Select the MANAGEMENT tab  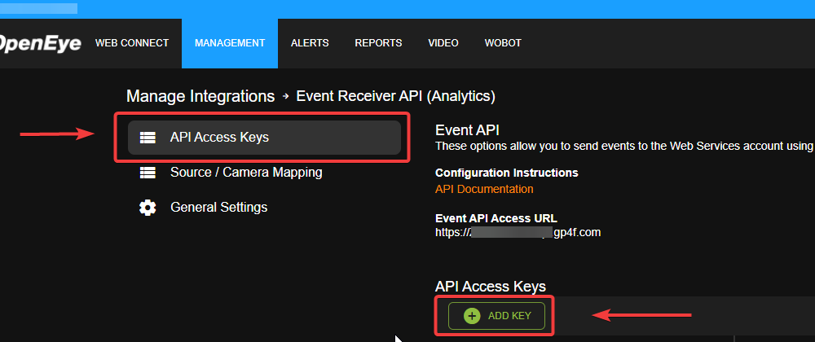pos(230,43)
